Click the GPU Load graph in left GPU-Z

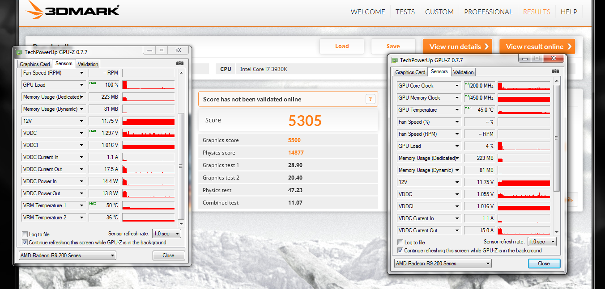(148, 85)
